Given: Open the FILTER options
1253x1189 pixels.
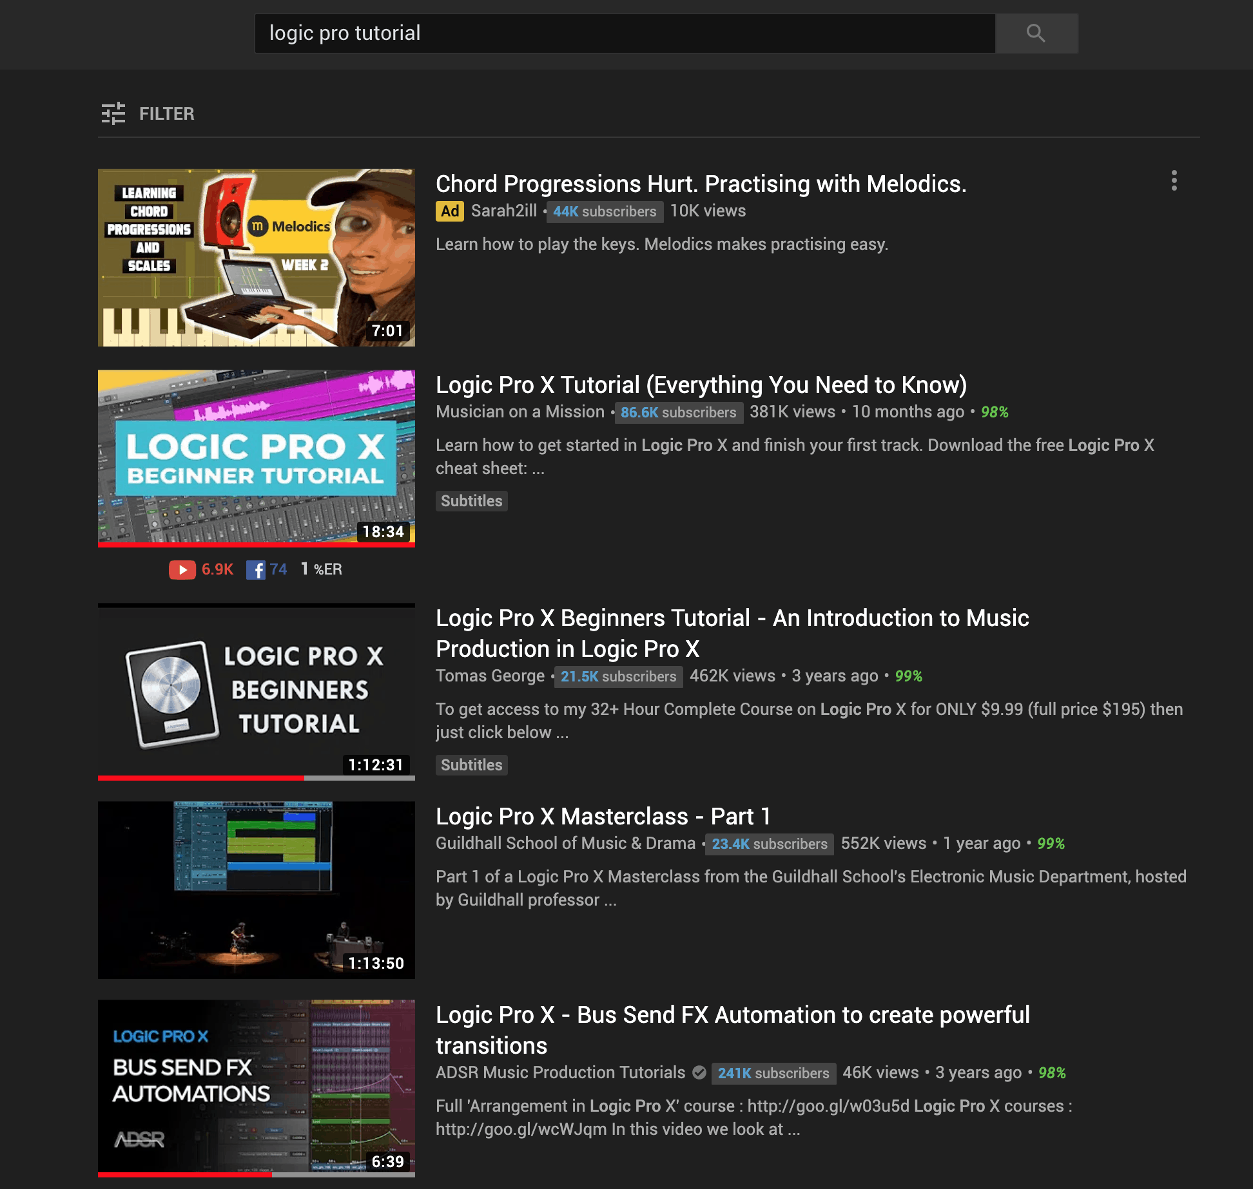Looking at the screenshot, I should pos(148,113).
